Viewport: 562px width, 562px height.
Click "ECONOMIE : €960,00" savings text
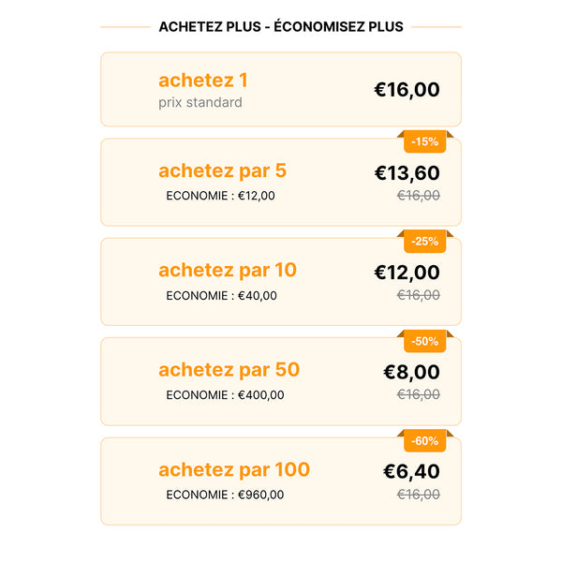(225, 495)
